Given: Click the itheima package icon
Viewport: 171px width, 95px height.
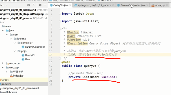Looking at the screenshot, I should [x=15, y=39].
